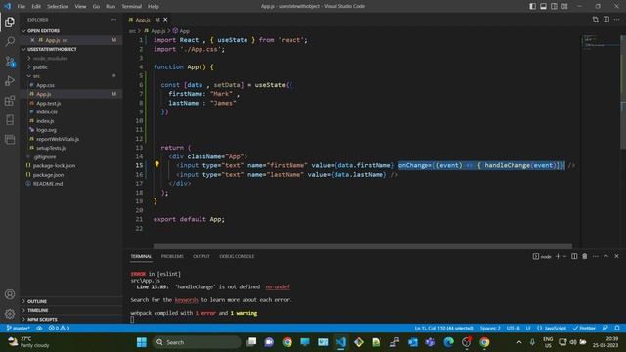Close App.js in Open Editors list
Screen dimensions: 626x352
click(32, 40)
